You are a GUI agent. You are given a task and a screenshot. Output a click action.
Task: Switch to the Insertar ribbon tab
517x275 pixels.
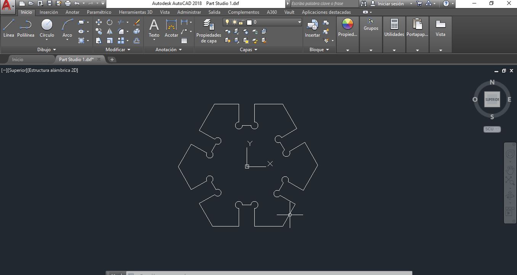[x=49, y=12]
